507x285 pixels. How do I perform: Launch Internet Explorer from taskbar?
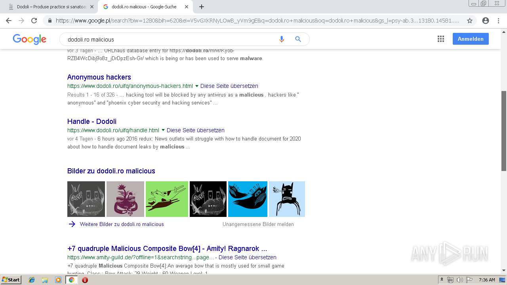click(32, 280)
